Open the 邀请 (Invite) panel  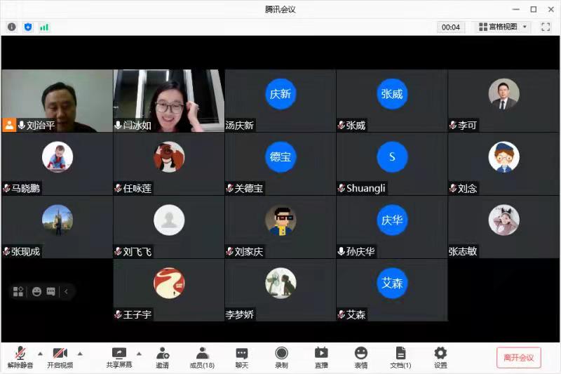coord(162,357)
